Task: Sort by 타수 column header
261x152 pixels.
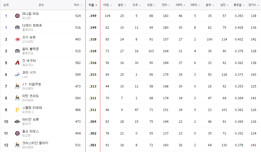Action: [x=78, y=5]
